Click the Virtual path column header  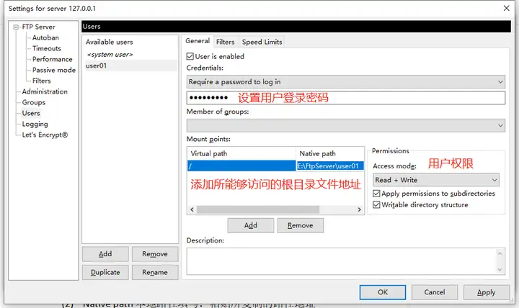click(x=241, y=154)
